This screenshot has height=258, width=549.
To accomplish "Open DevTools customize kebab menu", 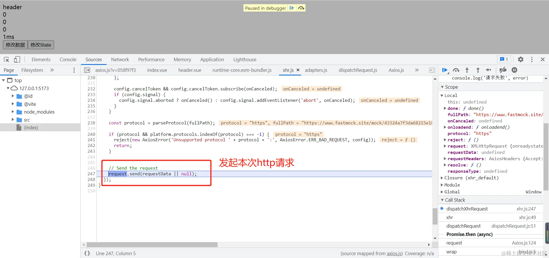I will coord(532,59).
